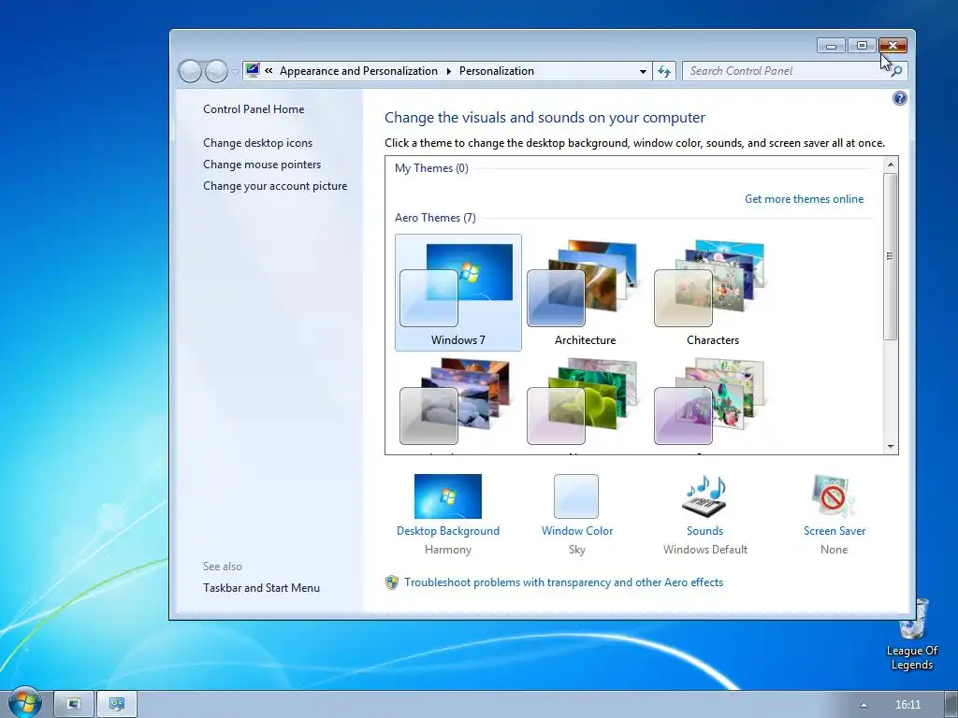
Task: Open Change your account picture link
Action: point(275,186)
